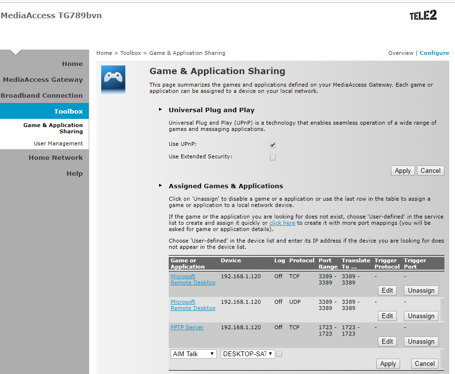Click the MediaAccess TG789bvn title
This screenshot has height=374, width=455.
click(52, 15)
